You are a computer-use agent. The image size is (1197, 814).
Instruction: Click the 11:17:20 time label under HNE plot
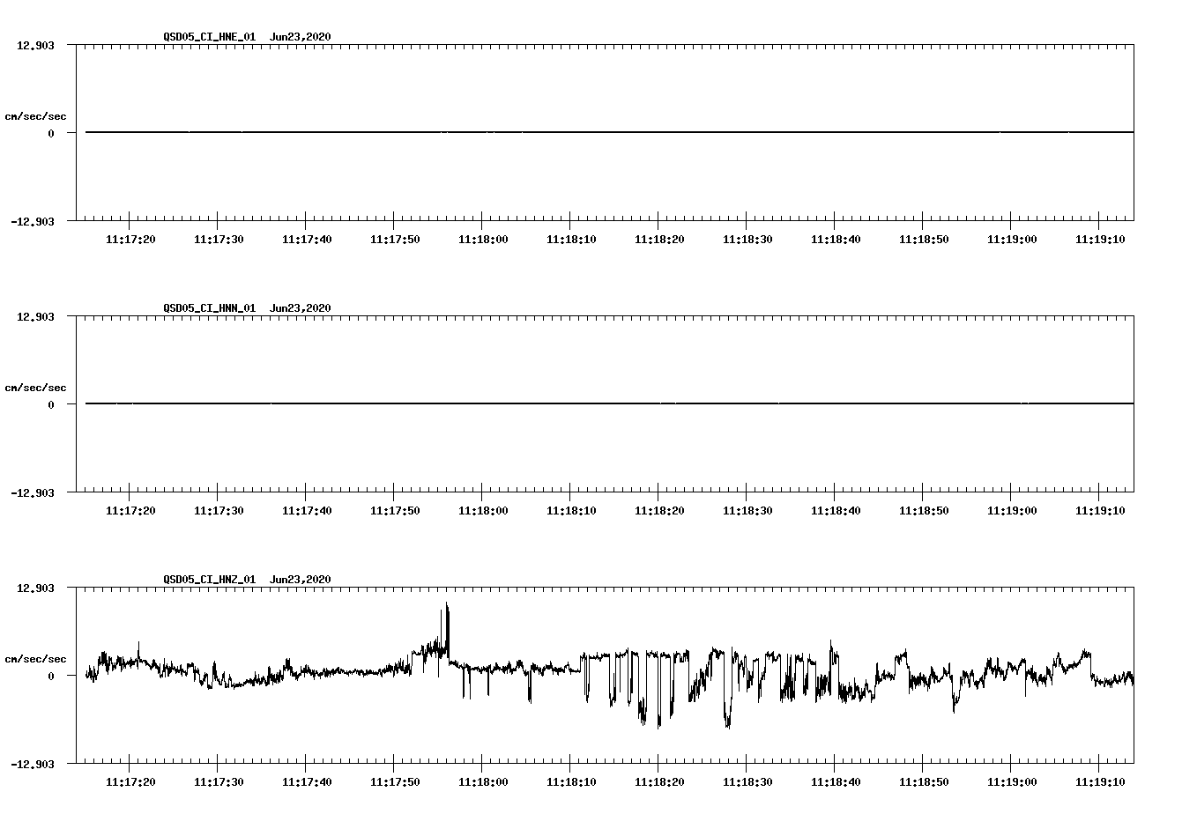pos(130,240)
